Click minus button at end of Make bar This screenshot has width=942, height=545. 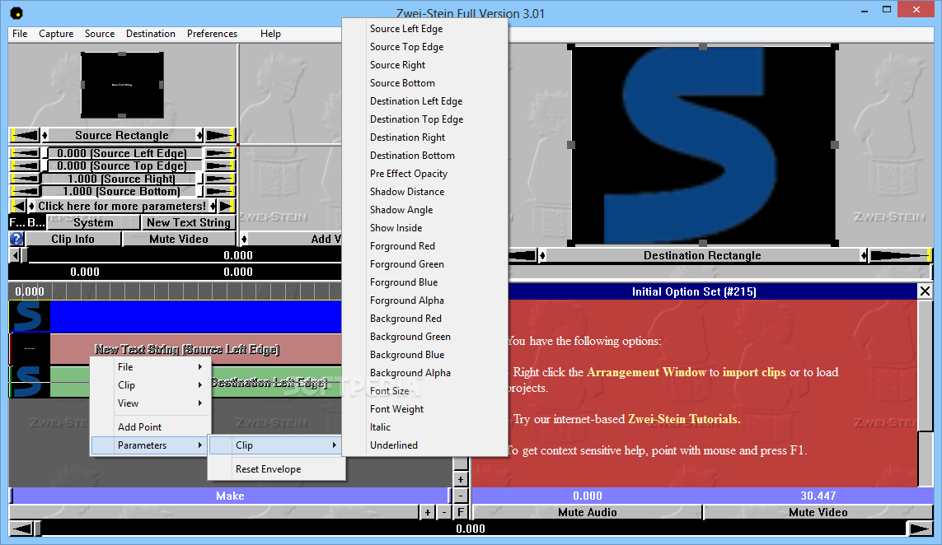pyautogui.click(x=460, y=496)
